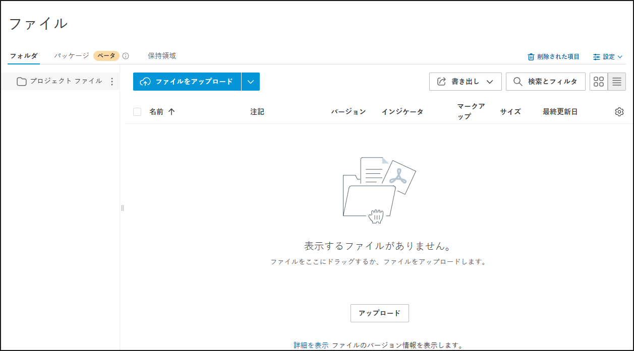Open more options for プロジェクト ファイル
Screen dimensions: 634x351
click(x=112, y=81)
